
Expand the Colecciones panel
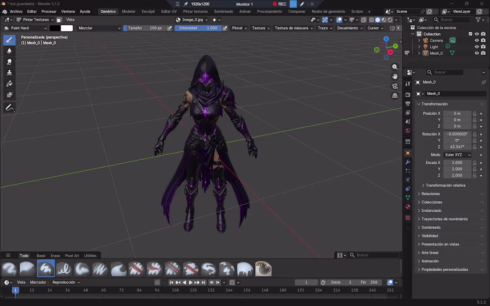432,202
